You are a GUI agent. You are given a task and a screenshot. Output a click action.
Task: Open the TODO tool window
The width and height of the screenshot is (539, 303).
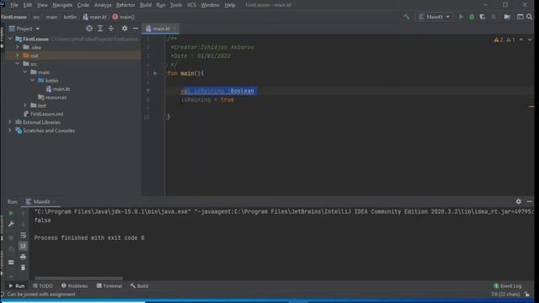click(43, 286)
